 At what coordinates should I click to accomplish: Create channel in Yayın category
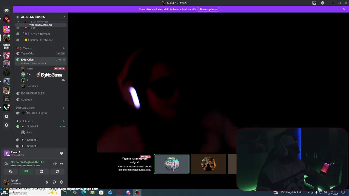[64, 48]
